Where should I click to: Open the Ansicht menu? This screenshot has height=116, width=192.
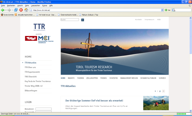point(20,6)
